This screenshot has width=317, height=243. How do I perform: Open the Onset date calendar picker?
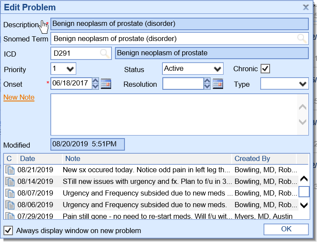coord(106,83)
